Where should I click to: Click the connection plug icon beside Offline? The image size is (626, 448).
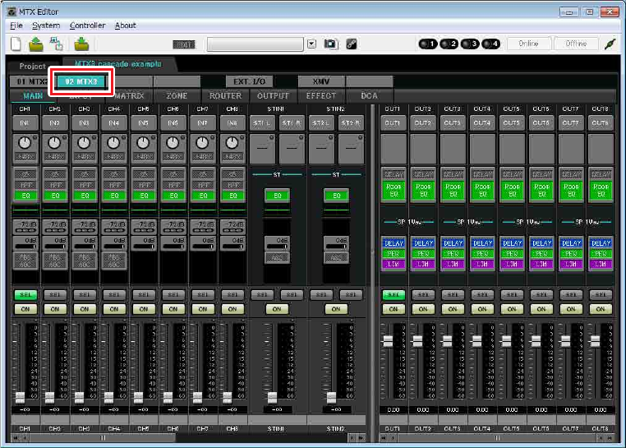[x=610, y=44]
